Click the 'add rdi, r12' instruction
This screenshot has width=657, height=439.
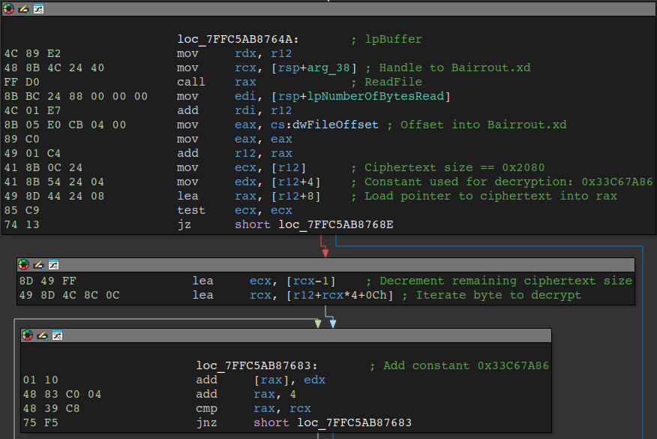[x=234, y=111]
